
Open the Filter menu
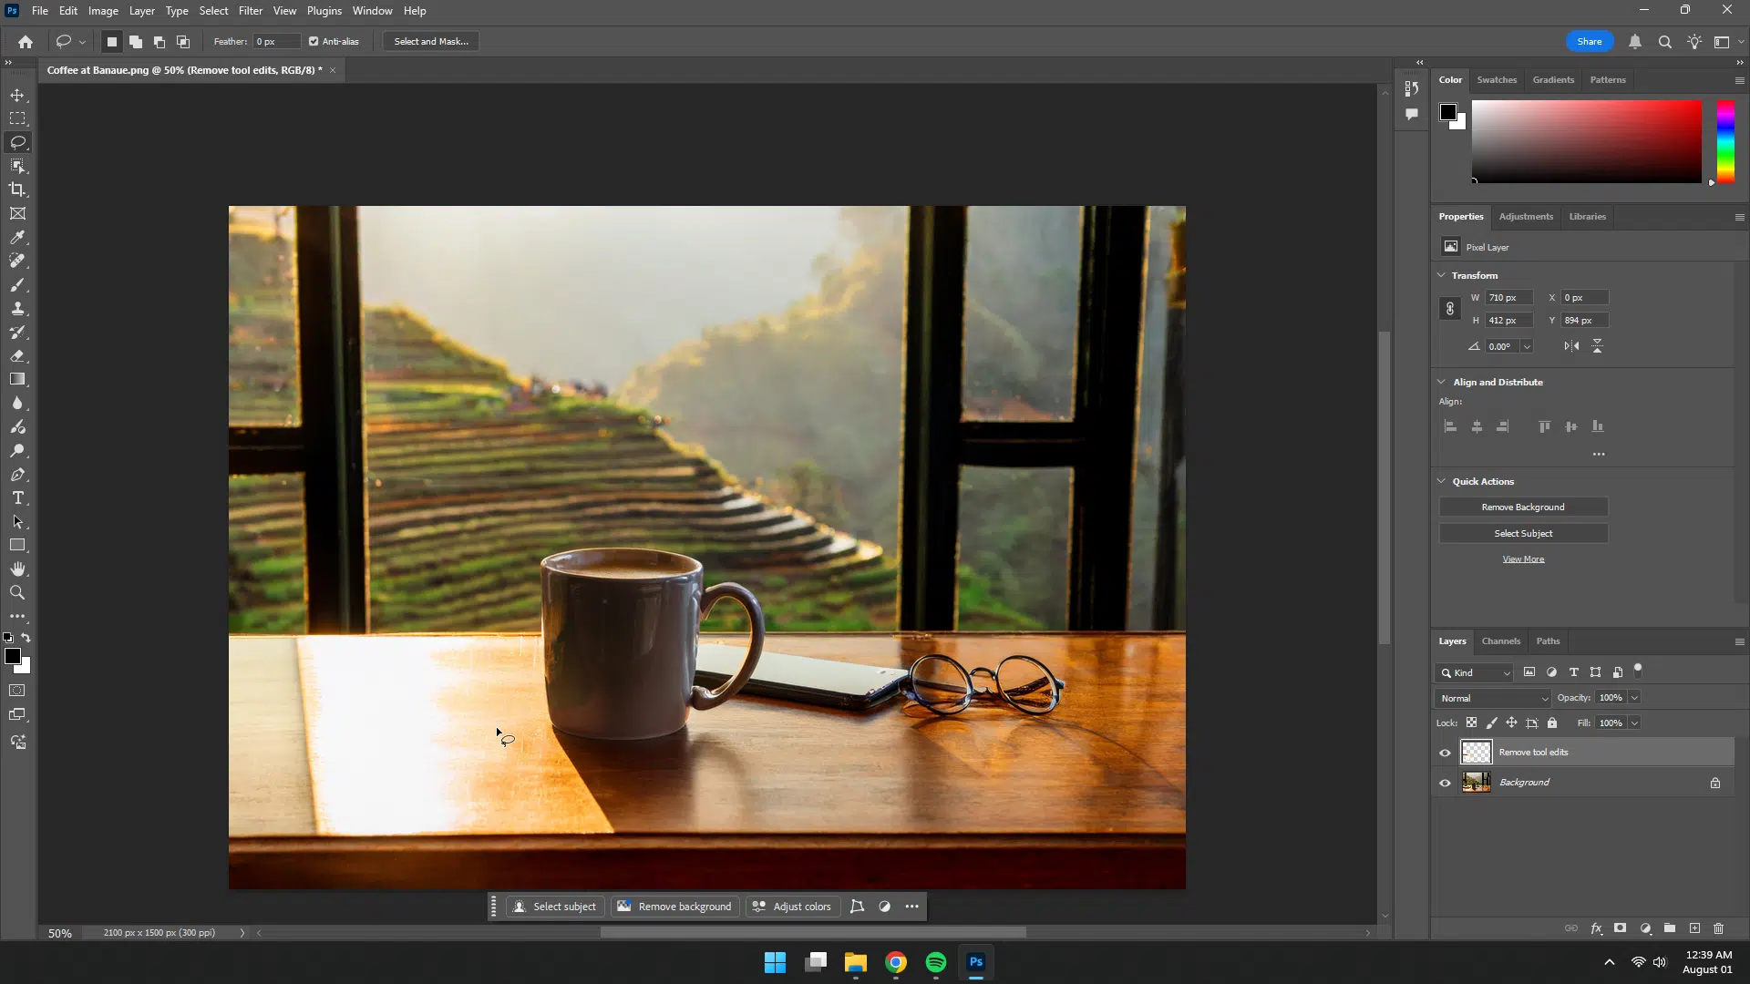point(250,11)
